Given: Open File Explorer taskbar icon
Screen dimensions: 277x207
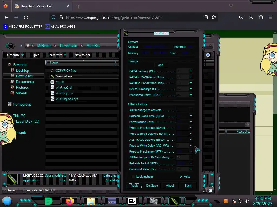Looking at the screenshot, I should [x=91, y=201].
